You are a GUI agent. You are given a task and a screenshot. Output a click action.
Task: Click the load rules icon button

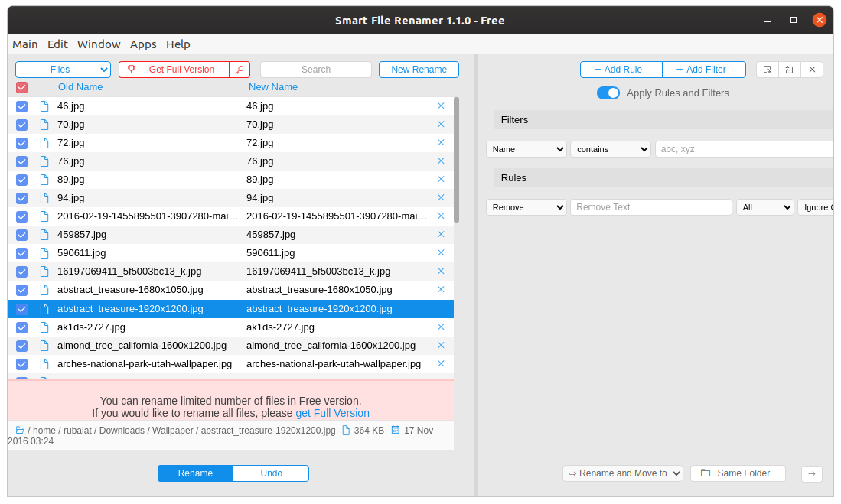pos(790,70)
